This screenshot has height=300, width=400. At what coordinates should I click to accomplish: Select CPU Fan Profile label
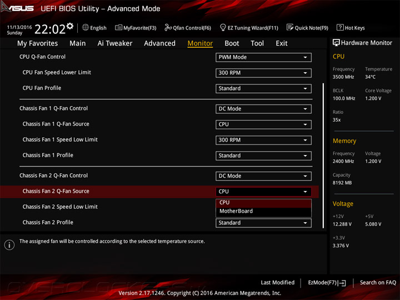tap(42, 88)
